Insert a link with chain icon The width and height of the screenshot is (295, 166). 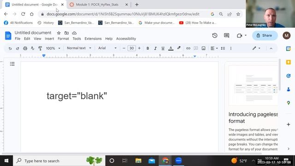188,48
